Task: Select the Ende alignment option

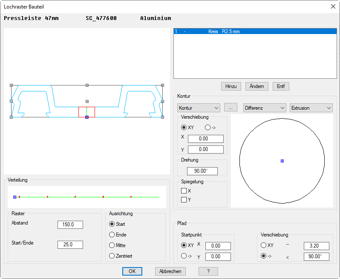Action: [x=112, y=235]
